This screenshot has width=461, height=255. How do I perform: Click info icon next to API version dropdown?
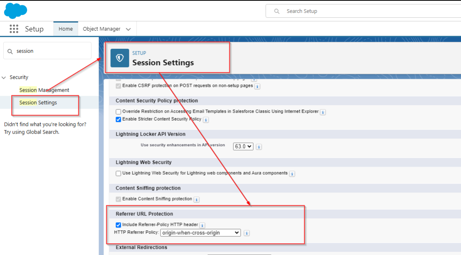[259, 147]
